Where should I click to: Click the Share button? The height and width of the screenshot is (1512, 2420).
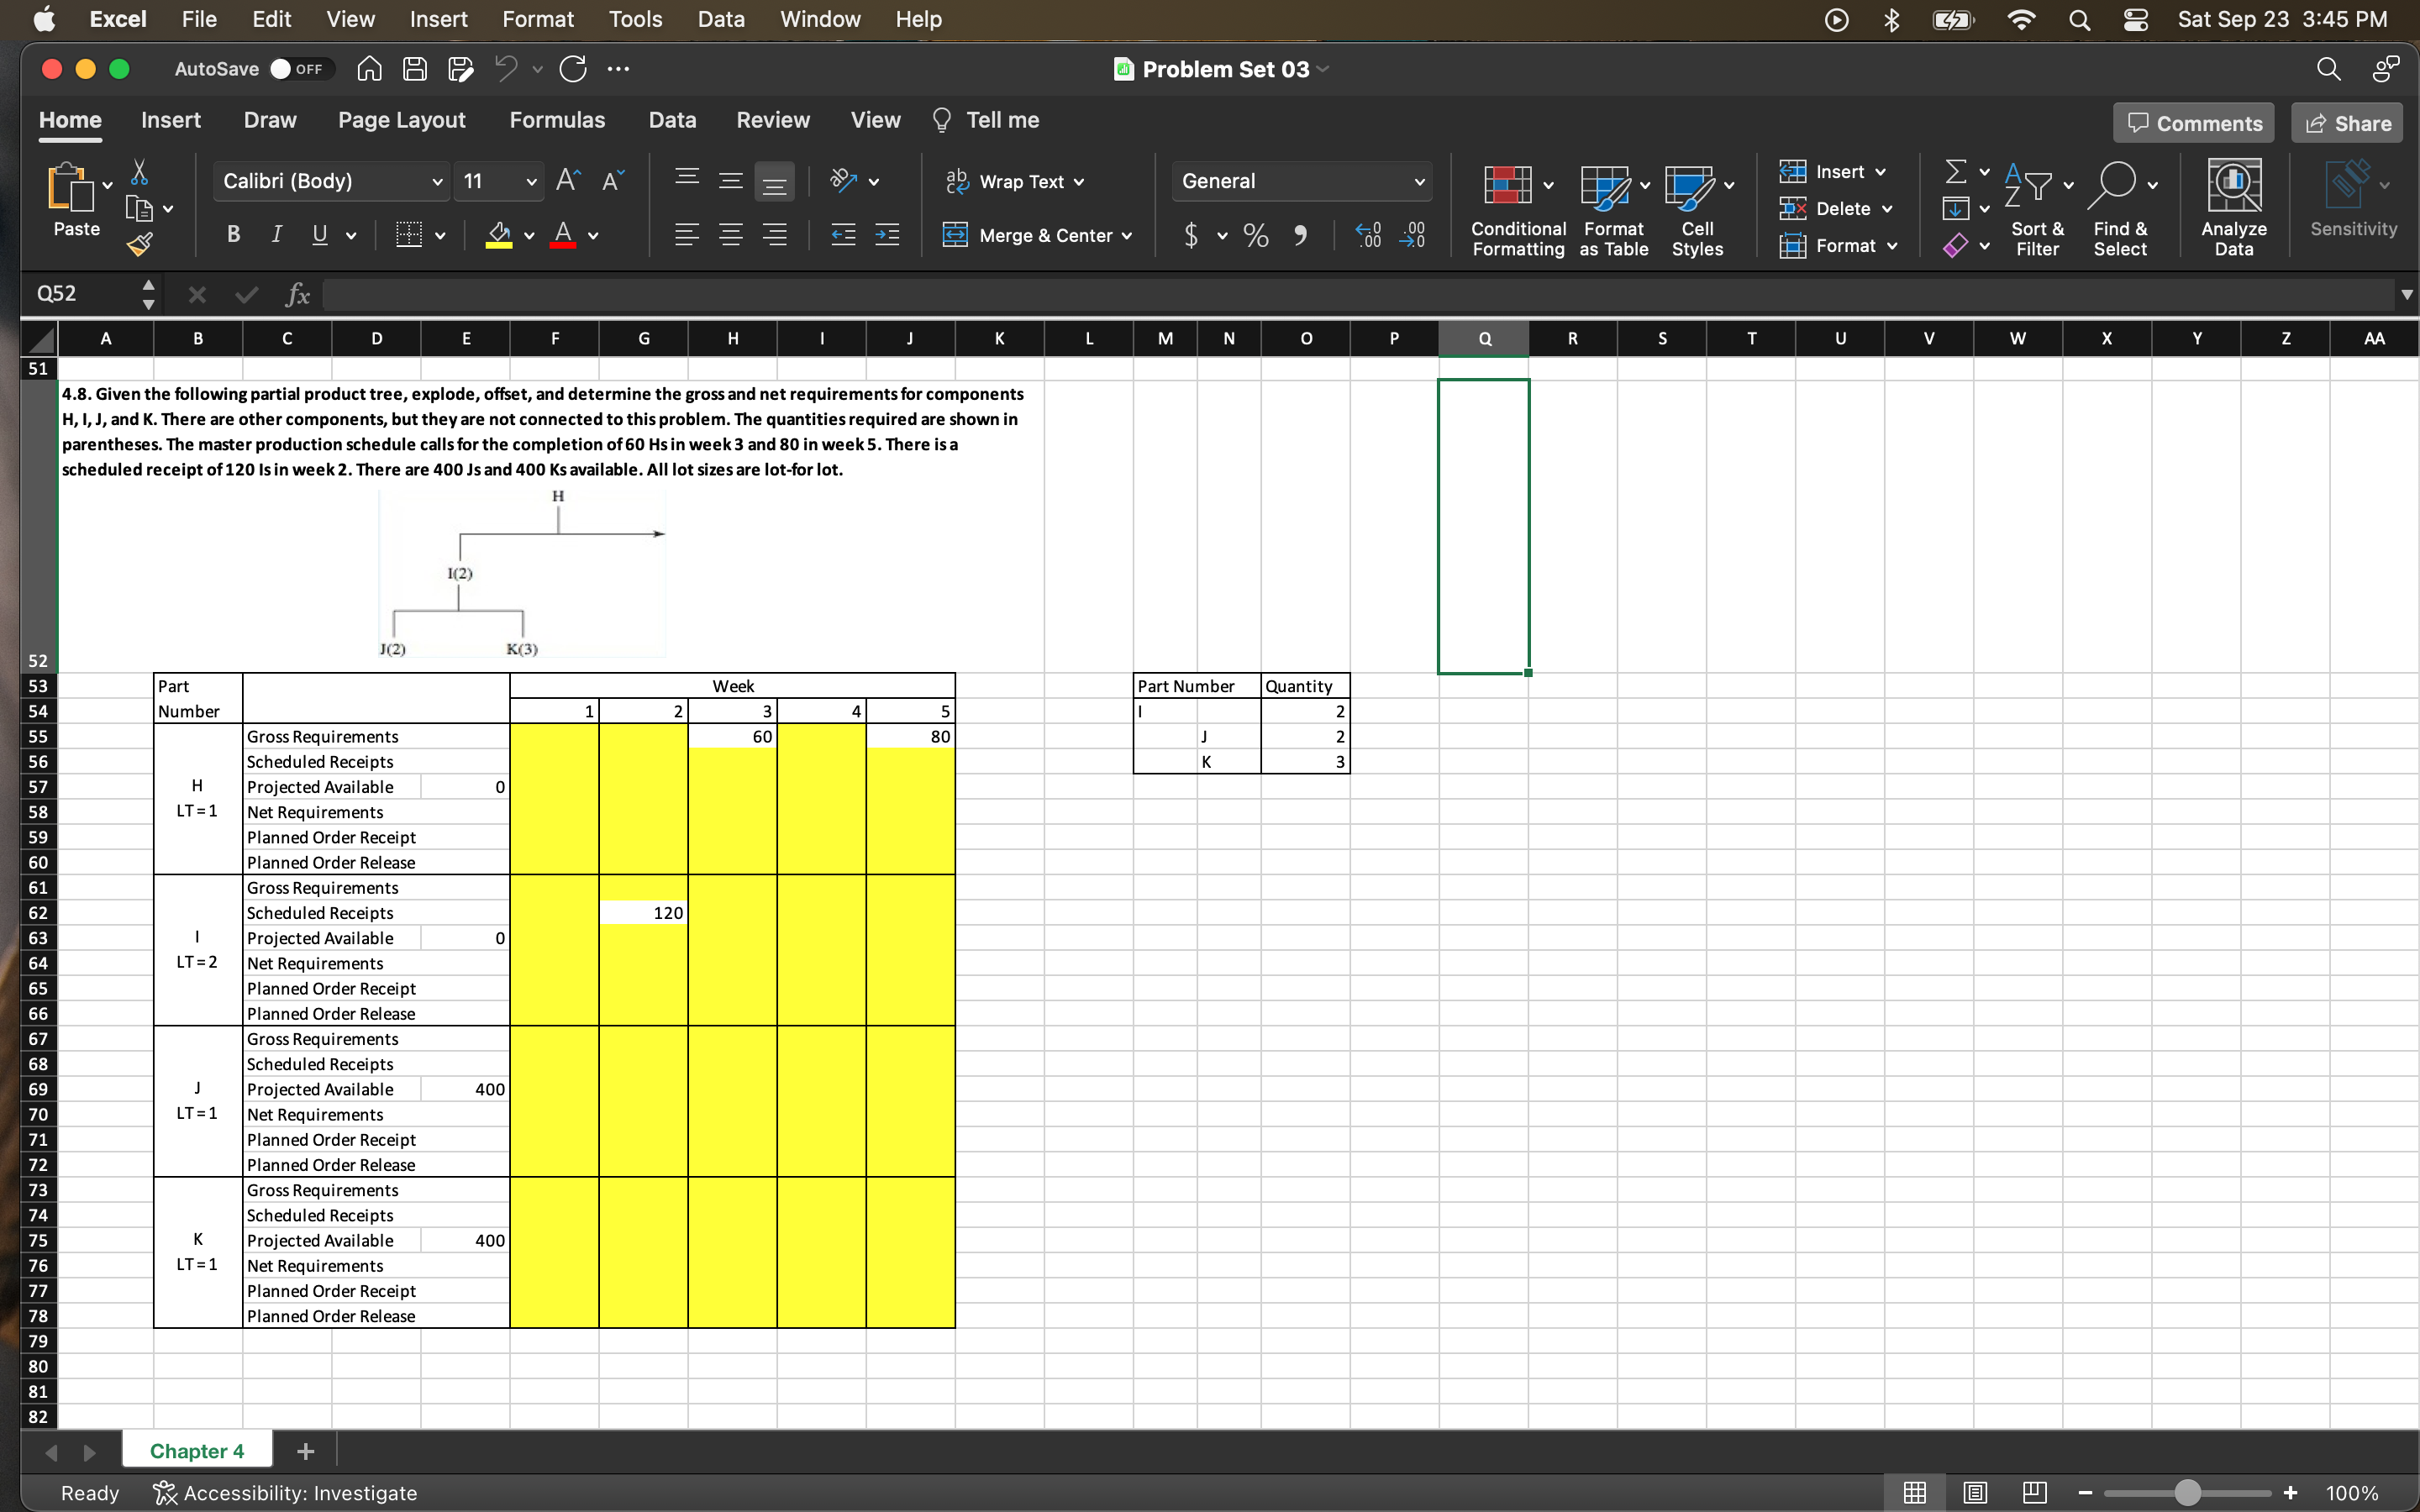[x=2347, y=123]
